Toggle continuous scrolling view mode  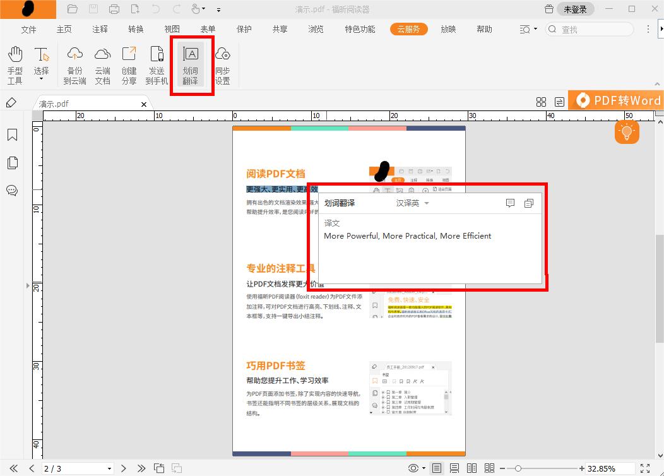[x=455, y=468]
